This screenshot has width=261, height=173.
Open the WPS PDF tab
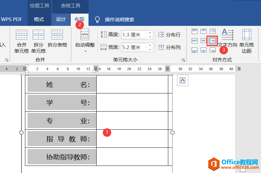tap(11, 19)
